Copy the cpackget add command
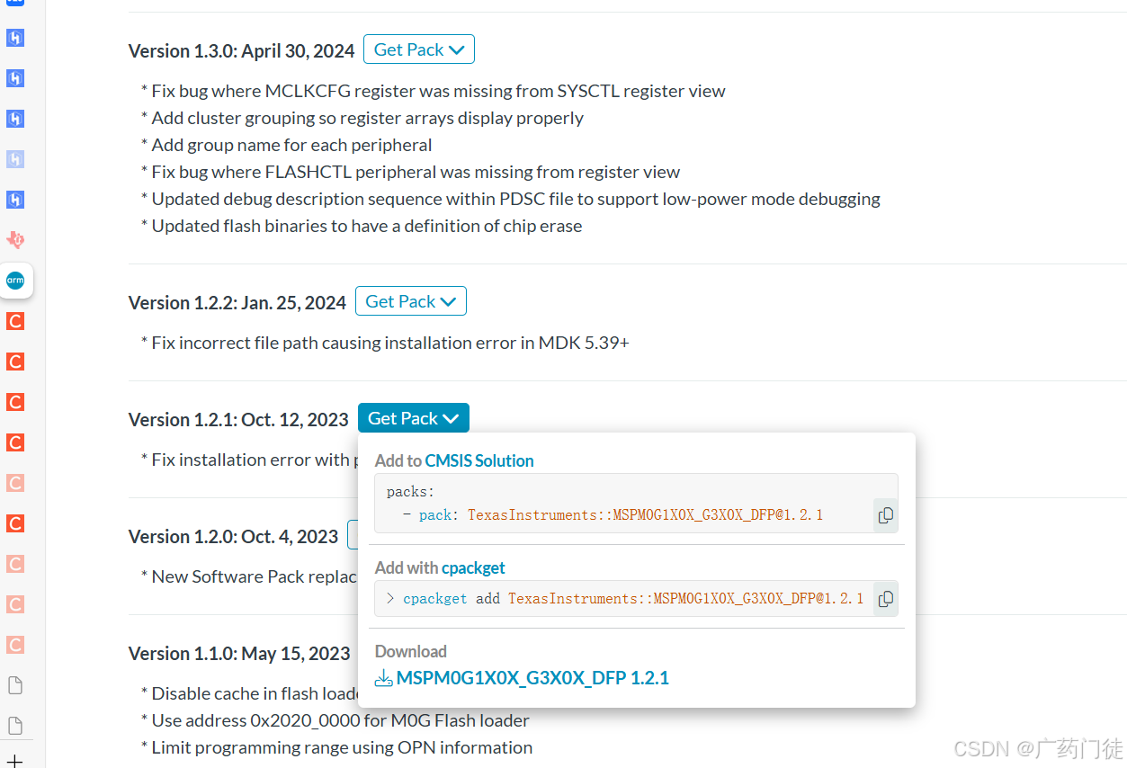The width and height of the screenshot is (1127, 768). (885, 599)
